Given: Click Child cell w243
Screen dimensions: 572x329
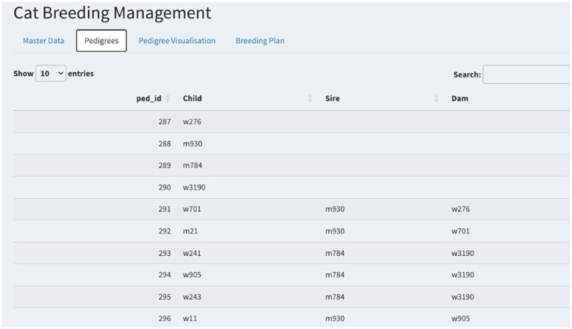Looking at the screenshot, I should pos(192,297).
